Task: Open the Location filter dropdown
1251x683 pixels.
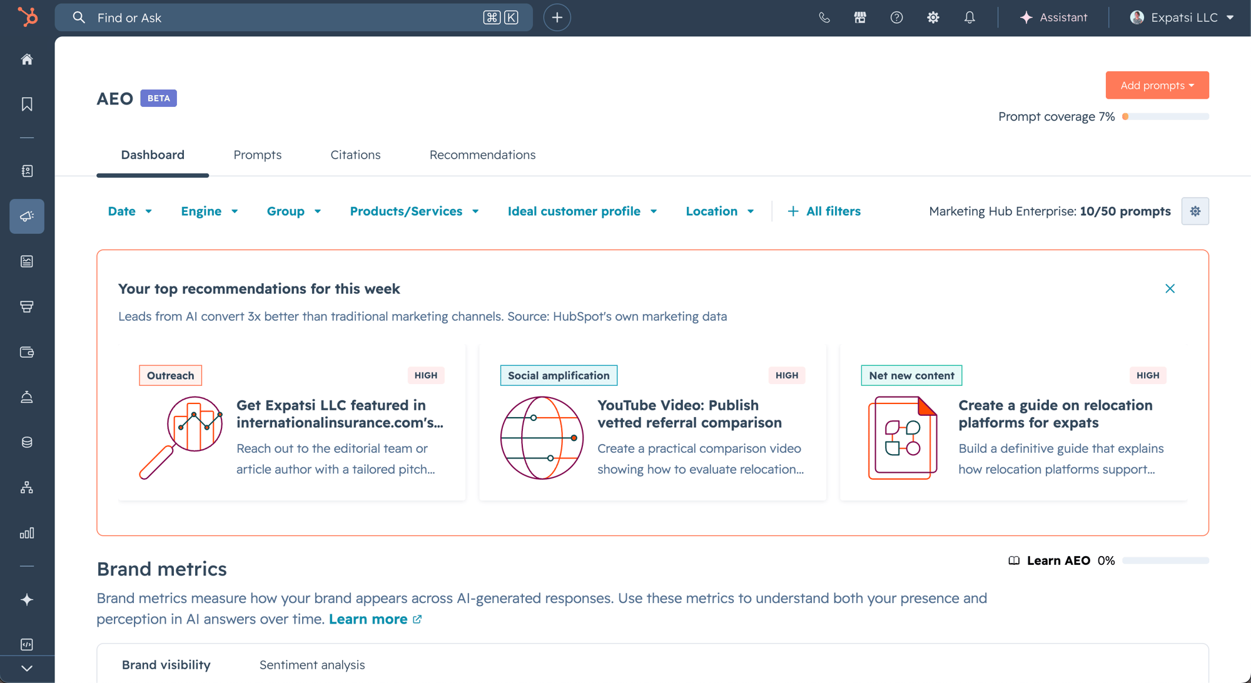Action: pos(720,211)
